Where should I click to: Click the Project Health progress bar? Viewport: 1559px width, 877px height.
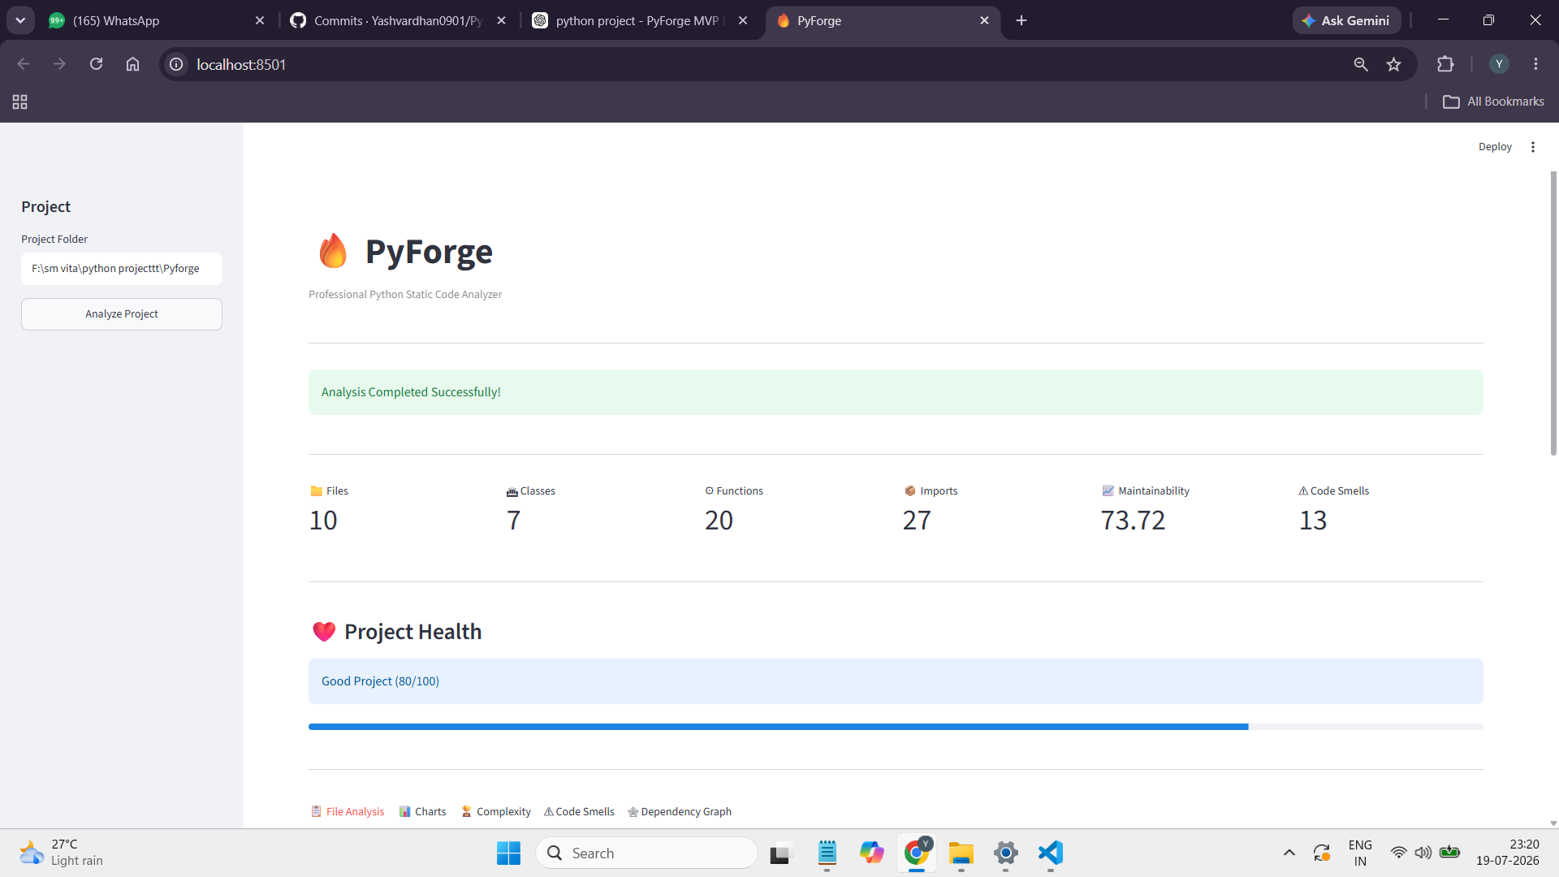(x=896, y=727)
